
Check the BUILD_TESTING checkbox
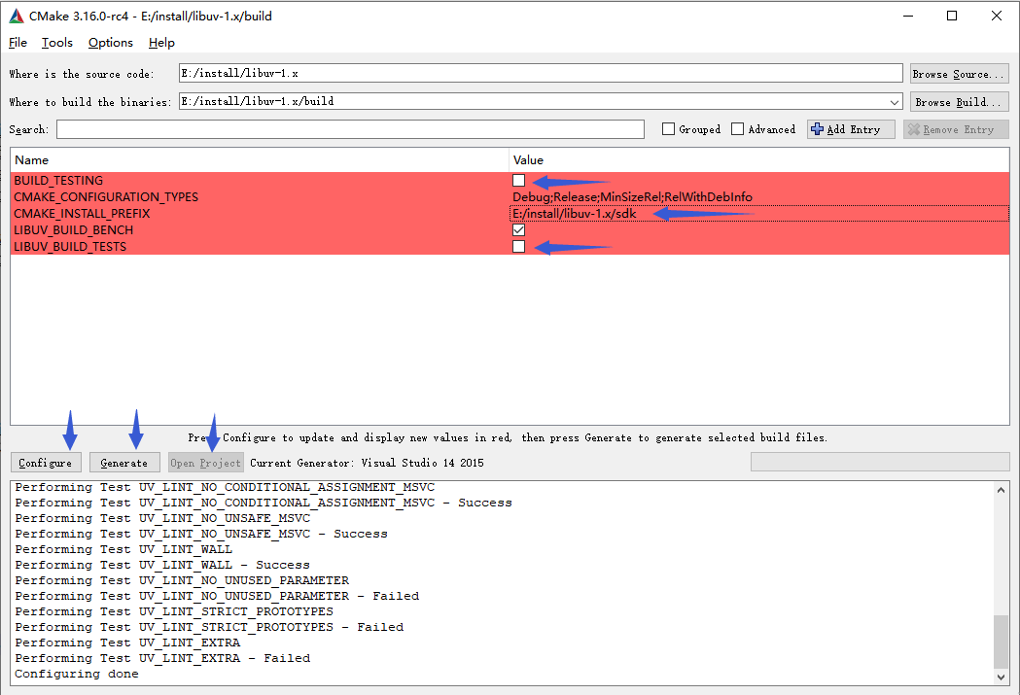point(518,180)
